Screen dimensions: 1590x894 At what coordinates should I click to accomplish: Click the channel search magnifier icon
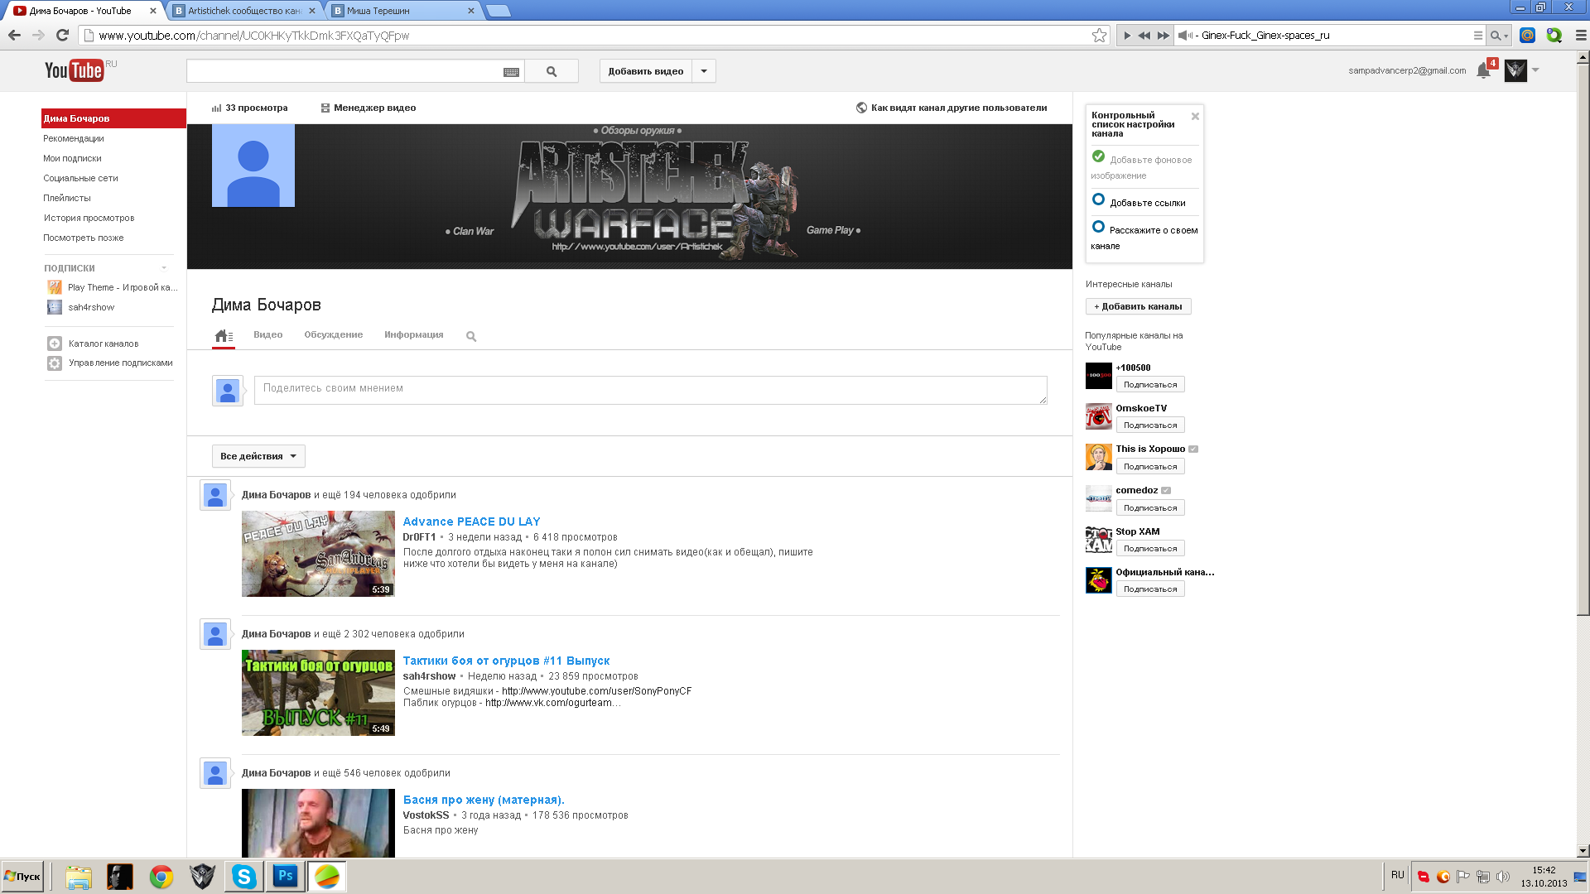(x=471, y=336)
